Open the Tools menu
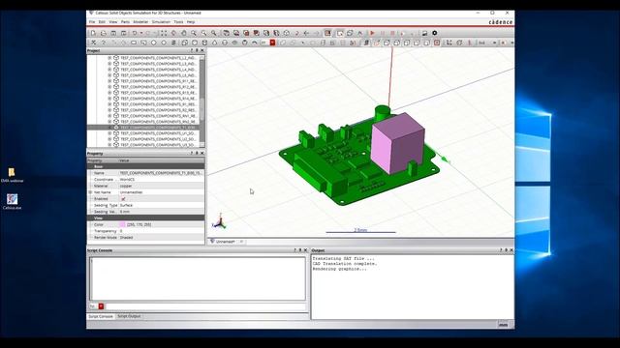This screenshot has width=620, height=348. point(178,22)
